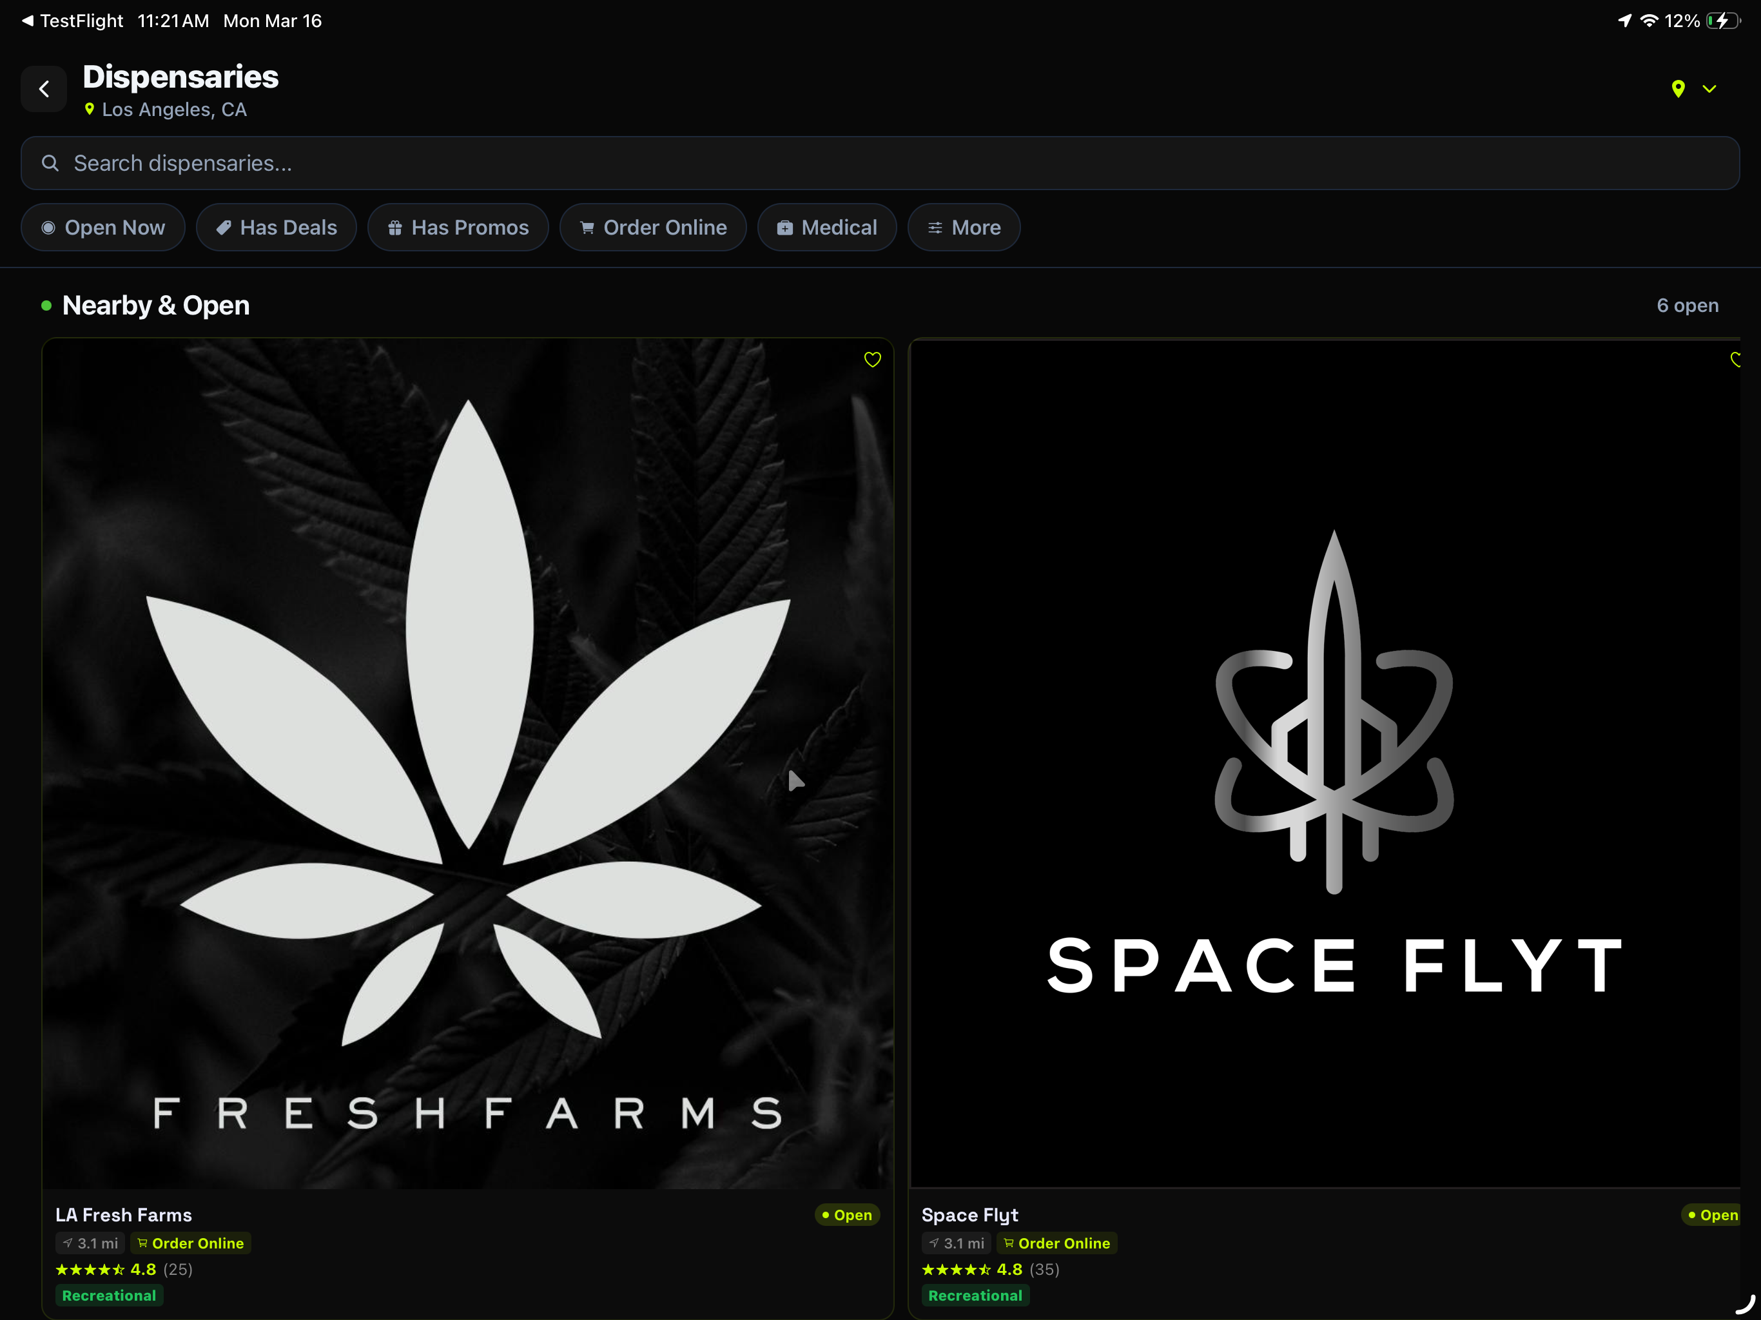Screen dimensions: 1761x1320
Task: Click the Open status badge on LA Fresh Farms
Action: point(847,1216)
